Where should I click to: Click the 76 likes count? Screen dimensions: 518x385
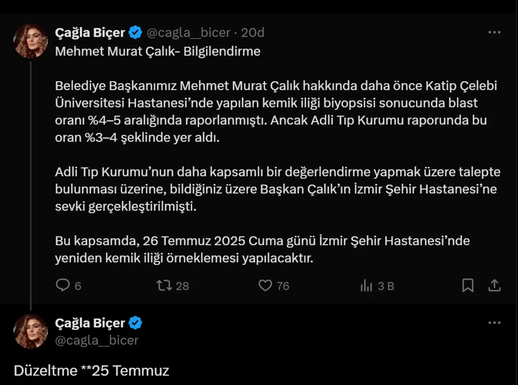click(283, 286)
